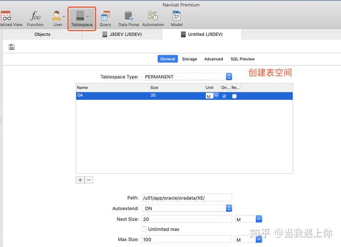341x247 pixels.
Task: Remove datafile with minus button
Action: tap(89, 180)
